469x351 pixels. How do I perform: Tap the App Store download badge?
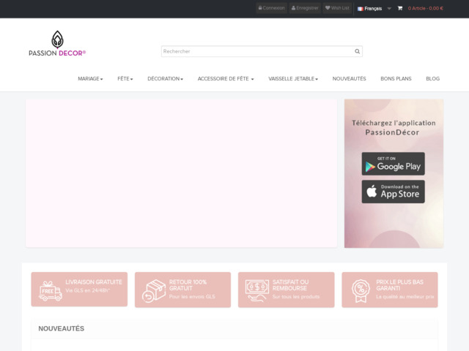coord(393,192)
